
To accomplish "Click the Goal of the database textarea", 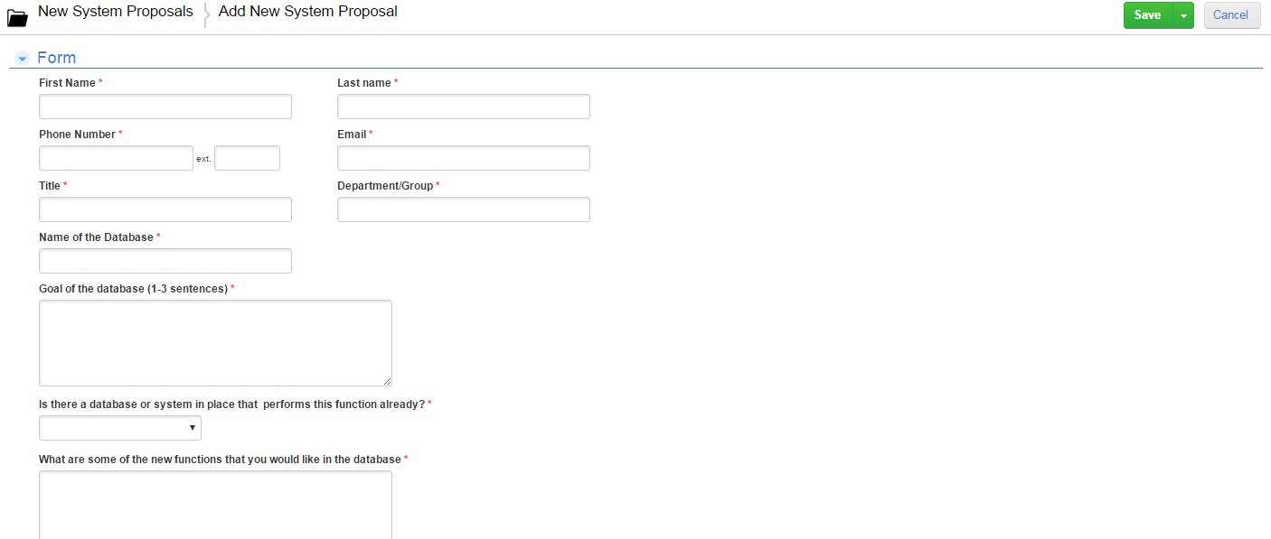I will pos(215,343).
